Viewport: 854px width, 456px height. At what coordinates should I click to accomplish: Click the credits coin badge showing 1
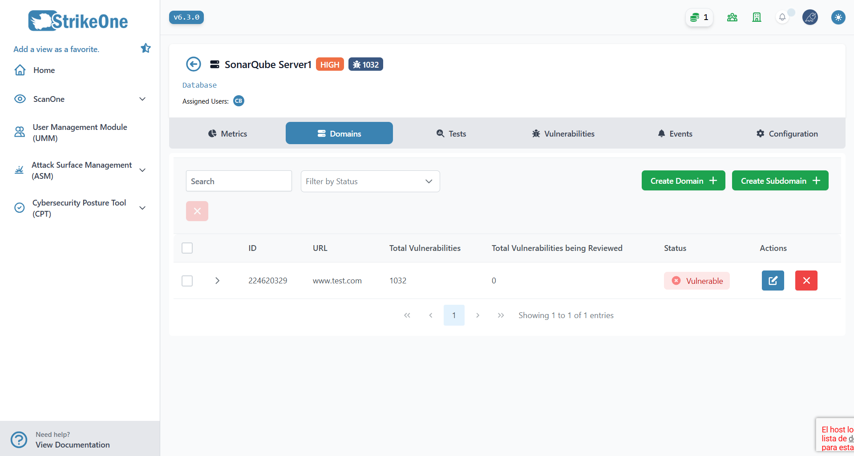[699, 17]
